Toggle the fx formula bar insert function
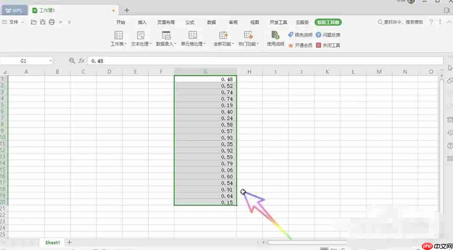 point(81,60)
